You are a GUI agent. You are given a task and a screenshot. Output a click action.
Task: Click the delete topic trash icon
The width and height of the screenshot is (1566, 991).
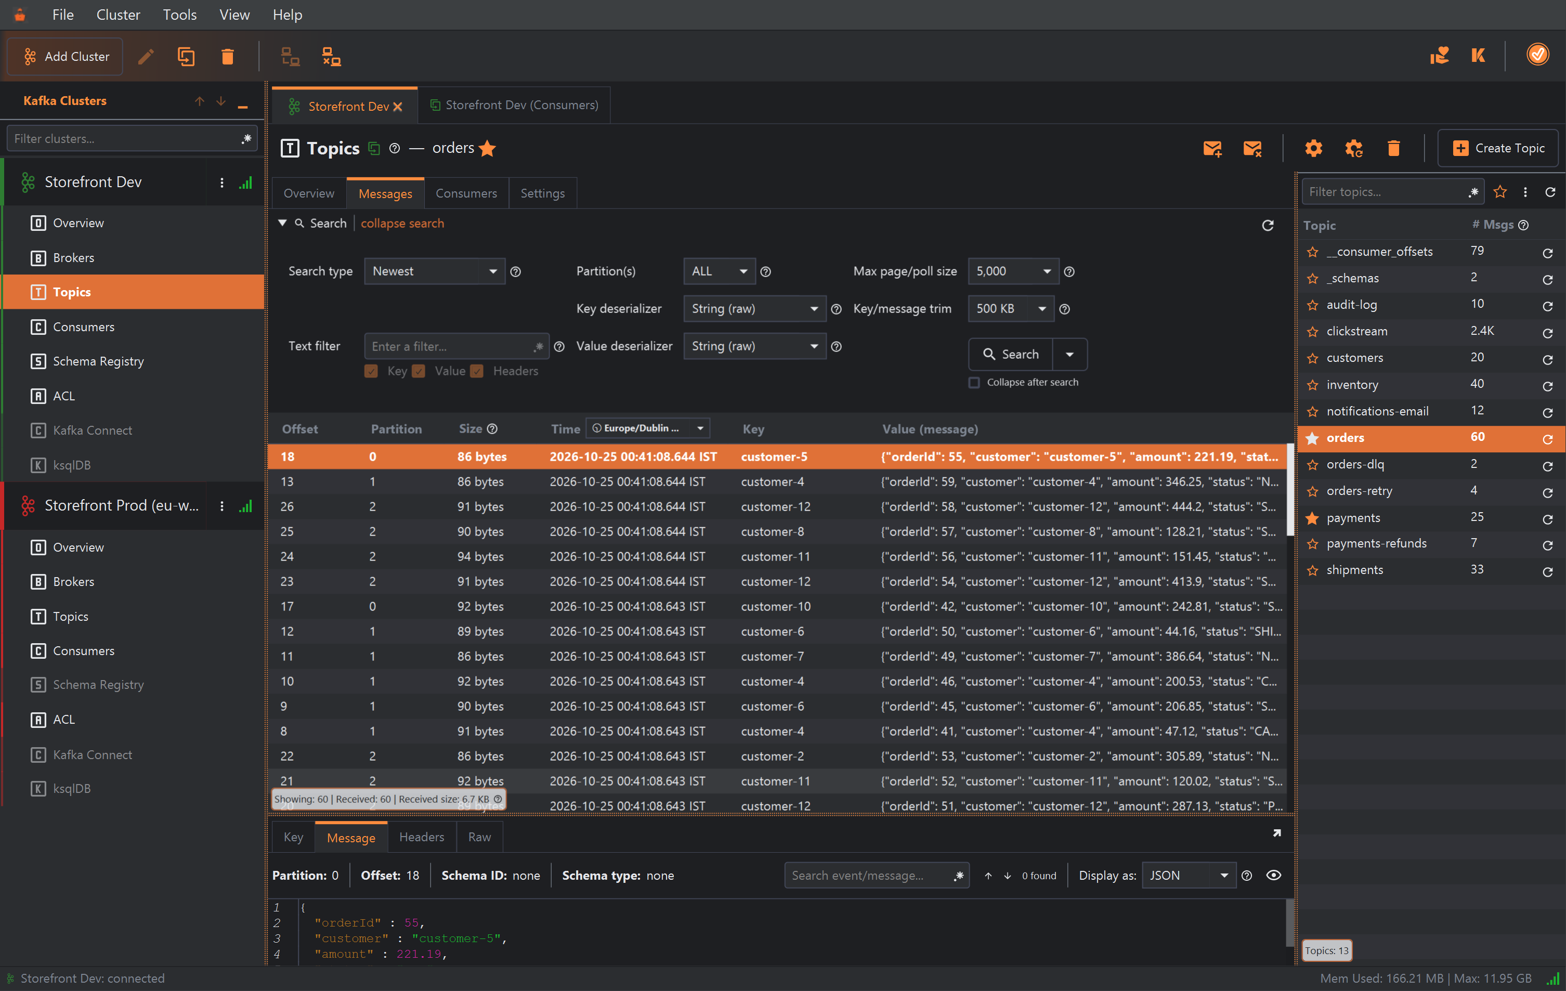(1393, 148)
